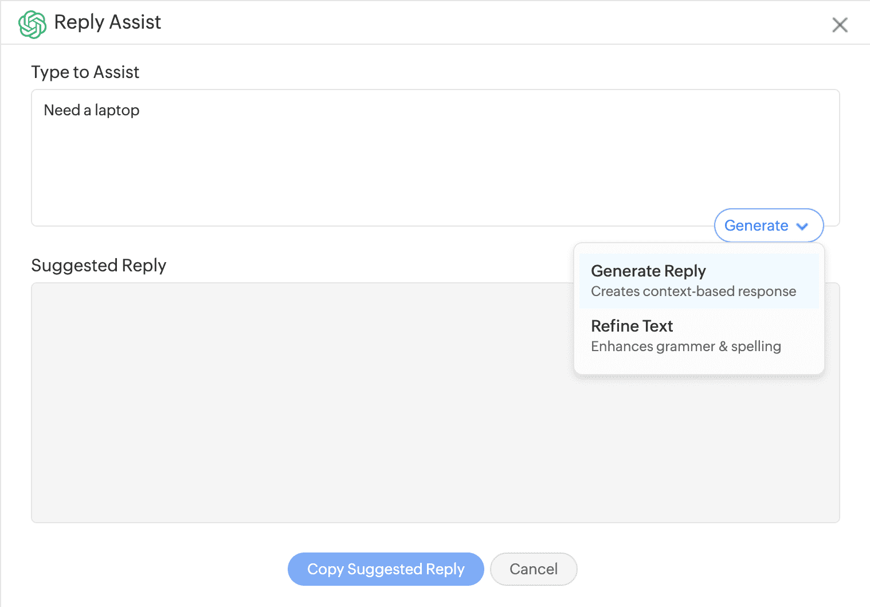Click the Type to Assist label

85,72
